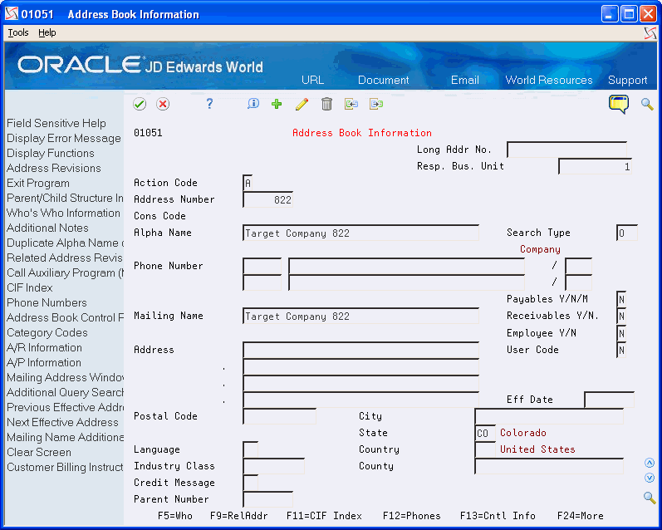Click the info bubble icon in toolbar
Viewport: 662px width, 530px height.
pos(253,104)
